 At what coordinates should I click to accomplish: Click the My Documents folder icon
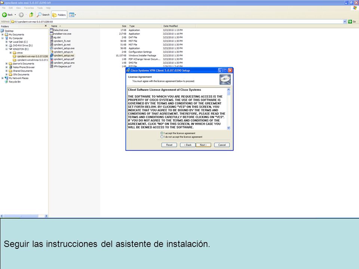coord(6,34)
